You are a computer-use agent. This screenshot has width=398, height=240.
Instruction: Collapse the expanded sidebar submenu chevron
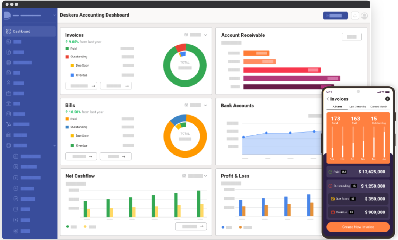(x=55, y=145)
